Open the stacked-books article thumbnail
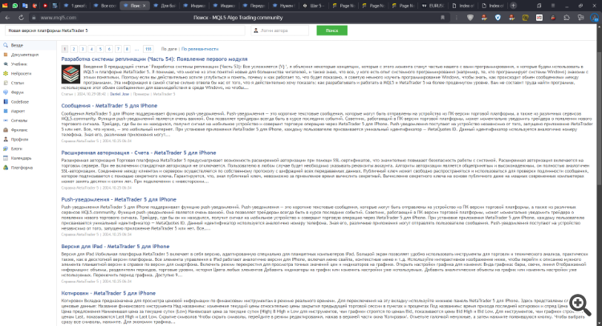Image resolution: width=602 pixels, height=326 pixels. [x=71, y=74]
